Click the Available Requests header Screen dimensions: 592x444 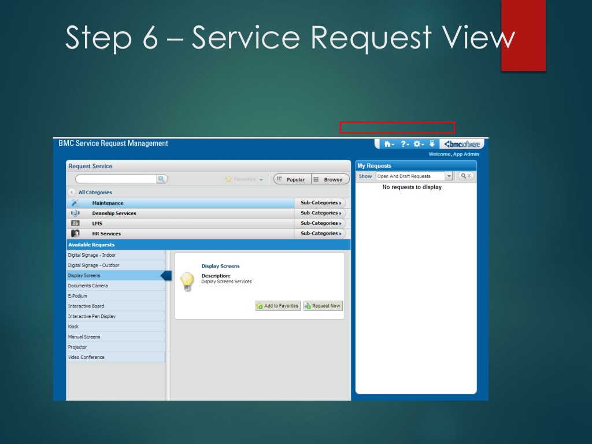tap(208, 245)
